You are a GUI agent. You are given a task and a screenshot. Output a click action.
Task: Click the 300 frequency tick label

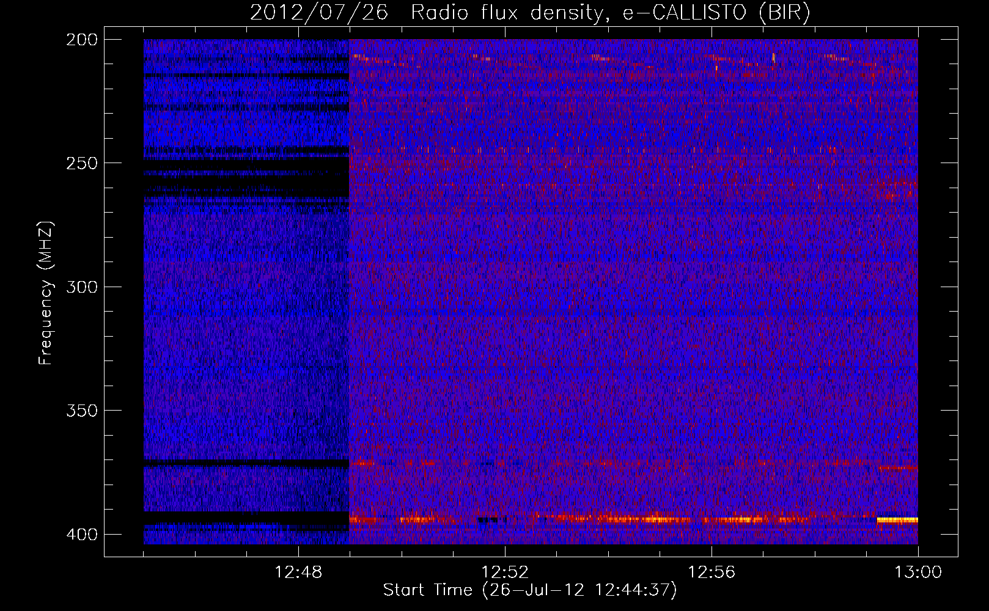coord(82,287)
